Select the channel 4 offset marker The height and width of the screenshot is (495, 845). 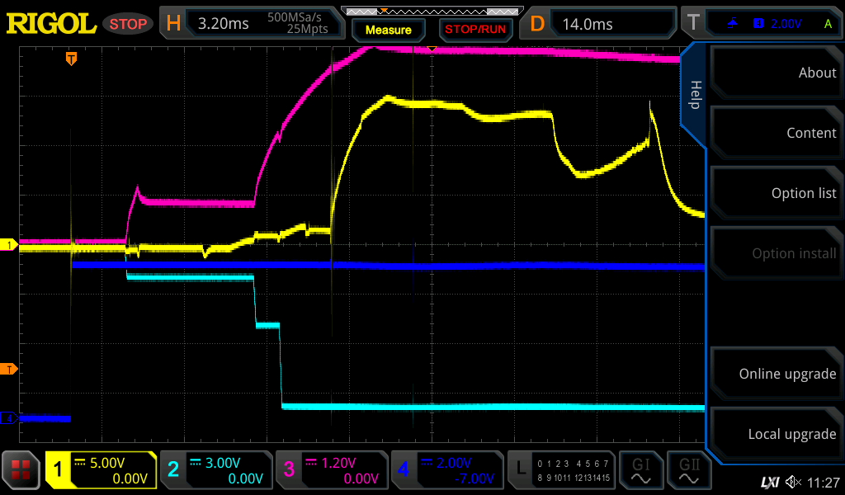point(9,418)
